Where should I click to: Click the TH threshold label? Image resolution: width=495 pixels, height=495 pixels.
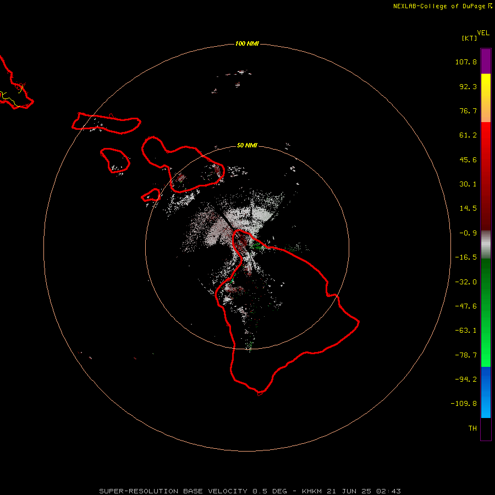[x=472, y=428]
